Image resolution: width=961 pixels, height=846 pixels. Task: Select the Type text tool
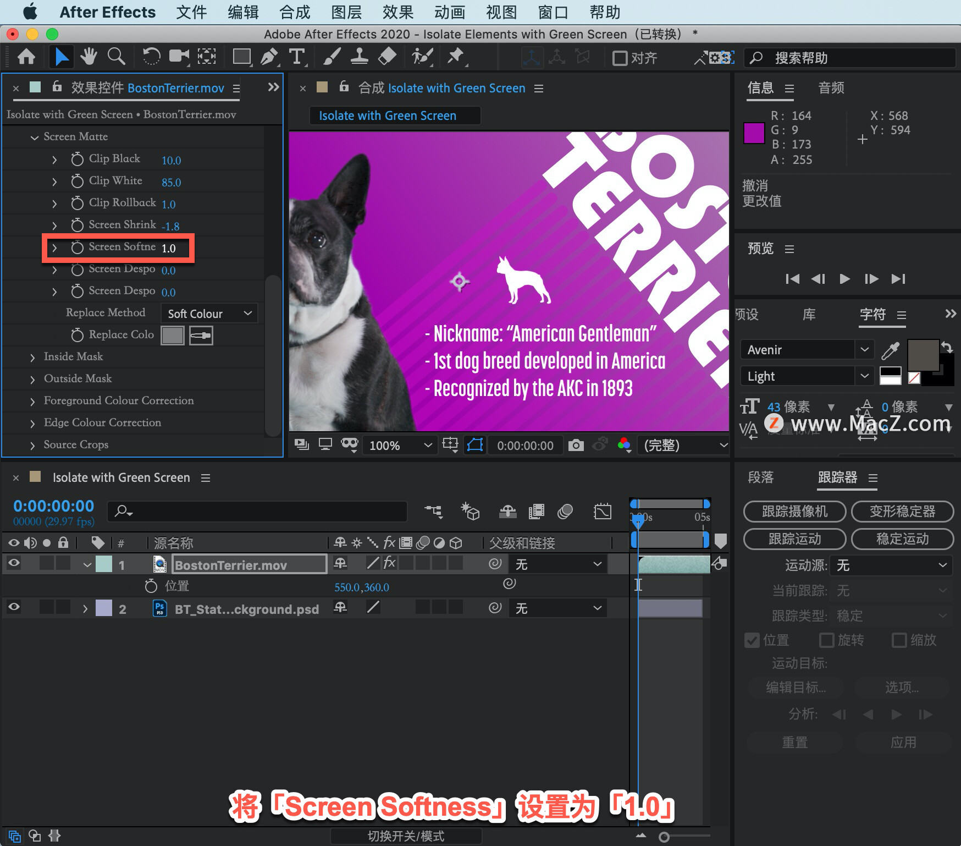[x=297, y=57]
